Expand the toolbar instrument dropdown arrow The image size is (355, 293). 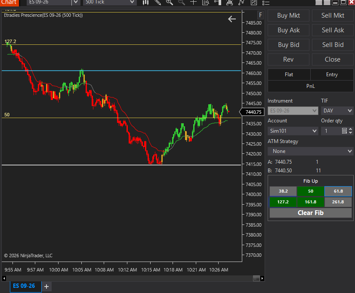[x=76, y=3]
